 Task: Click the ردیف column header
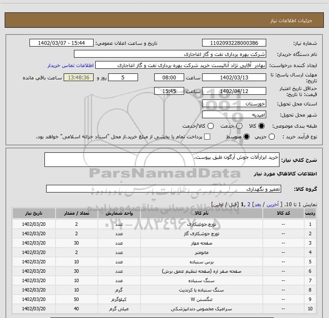310,213
